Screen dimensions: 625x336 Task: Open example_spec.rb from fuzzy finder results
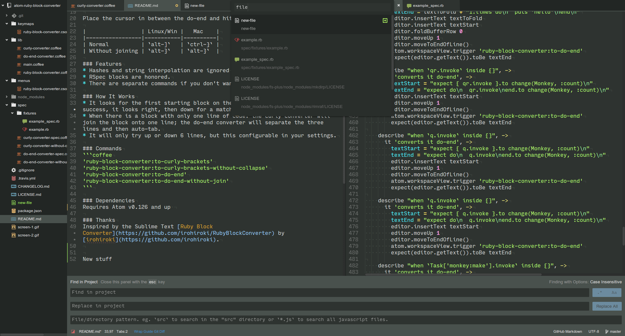click(311, 63)
